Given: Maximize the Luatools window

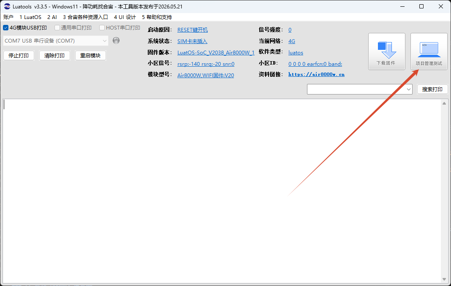Looking at the screenshot, I should [421, 6].
